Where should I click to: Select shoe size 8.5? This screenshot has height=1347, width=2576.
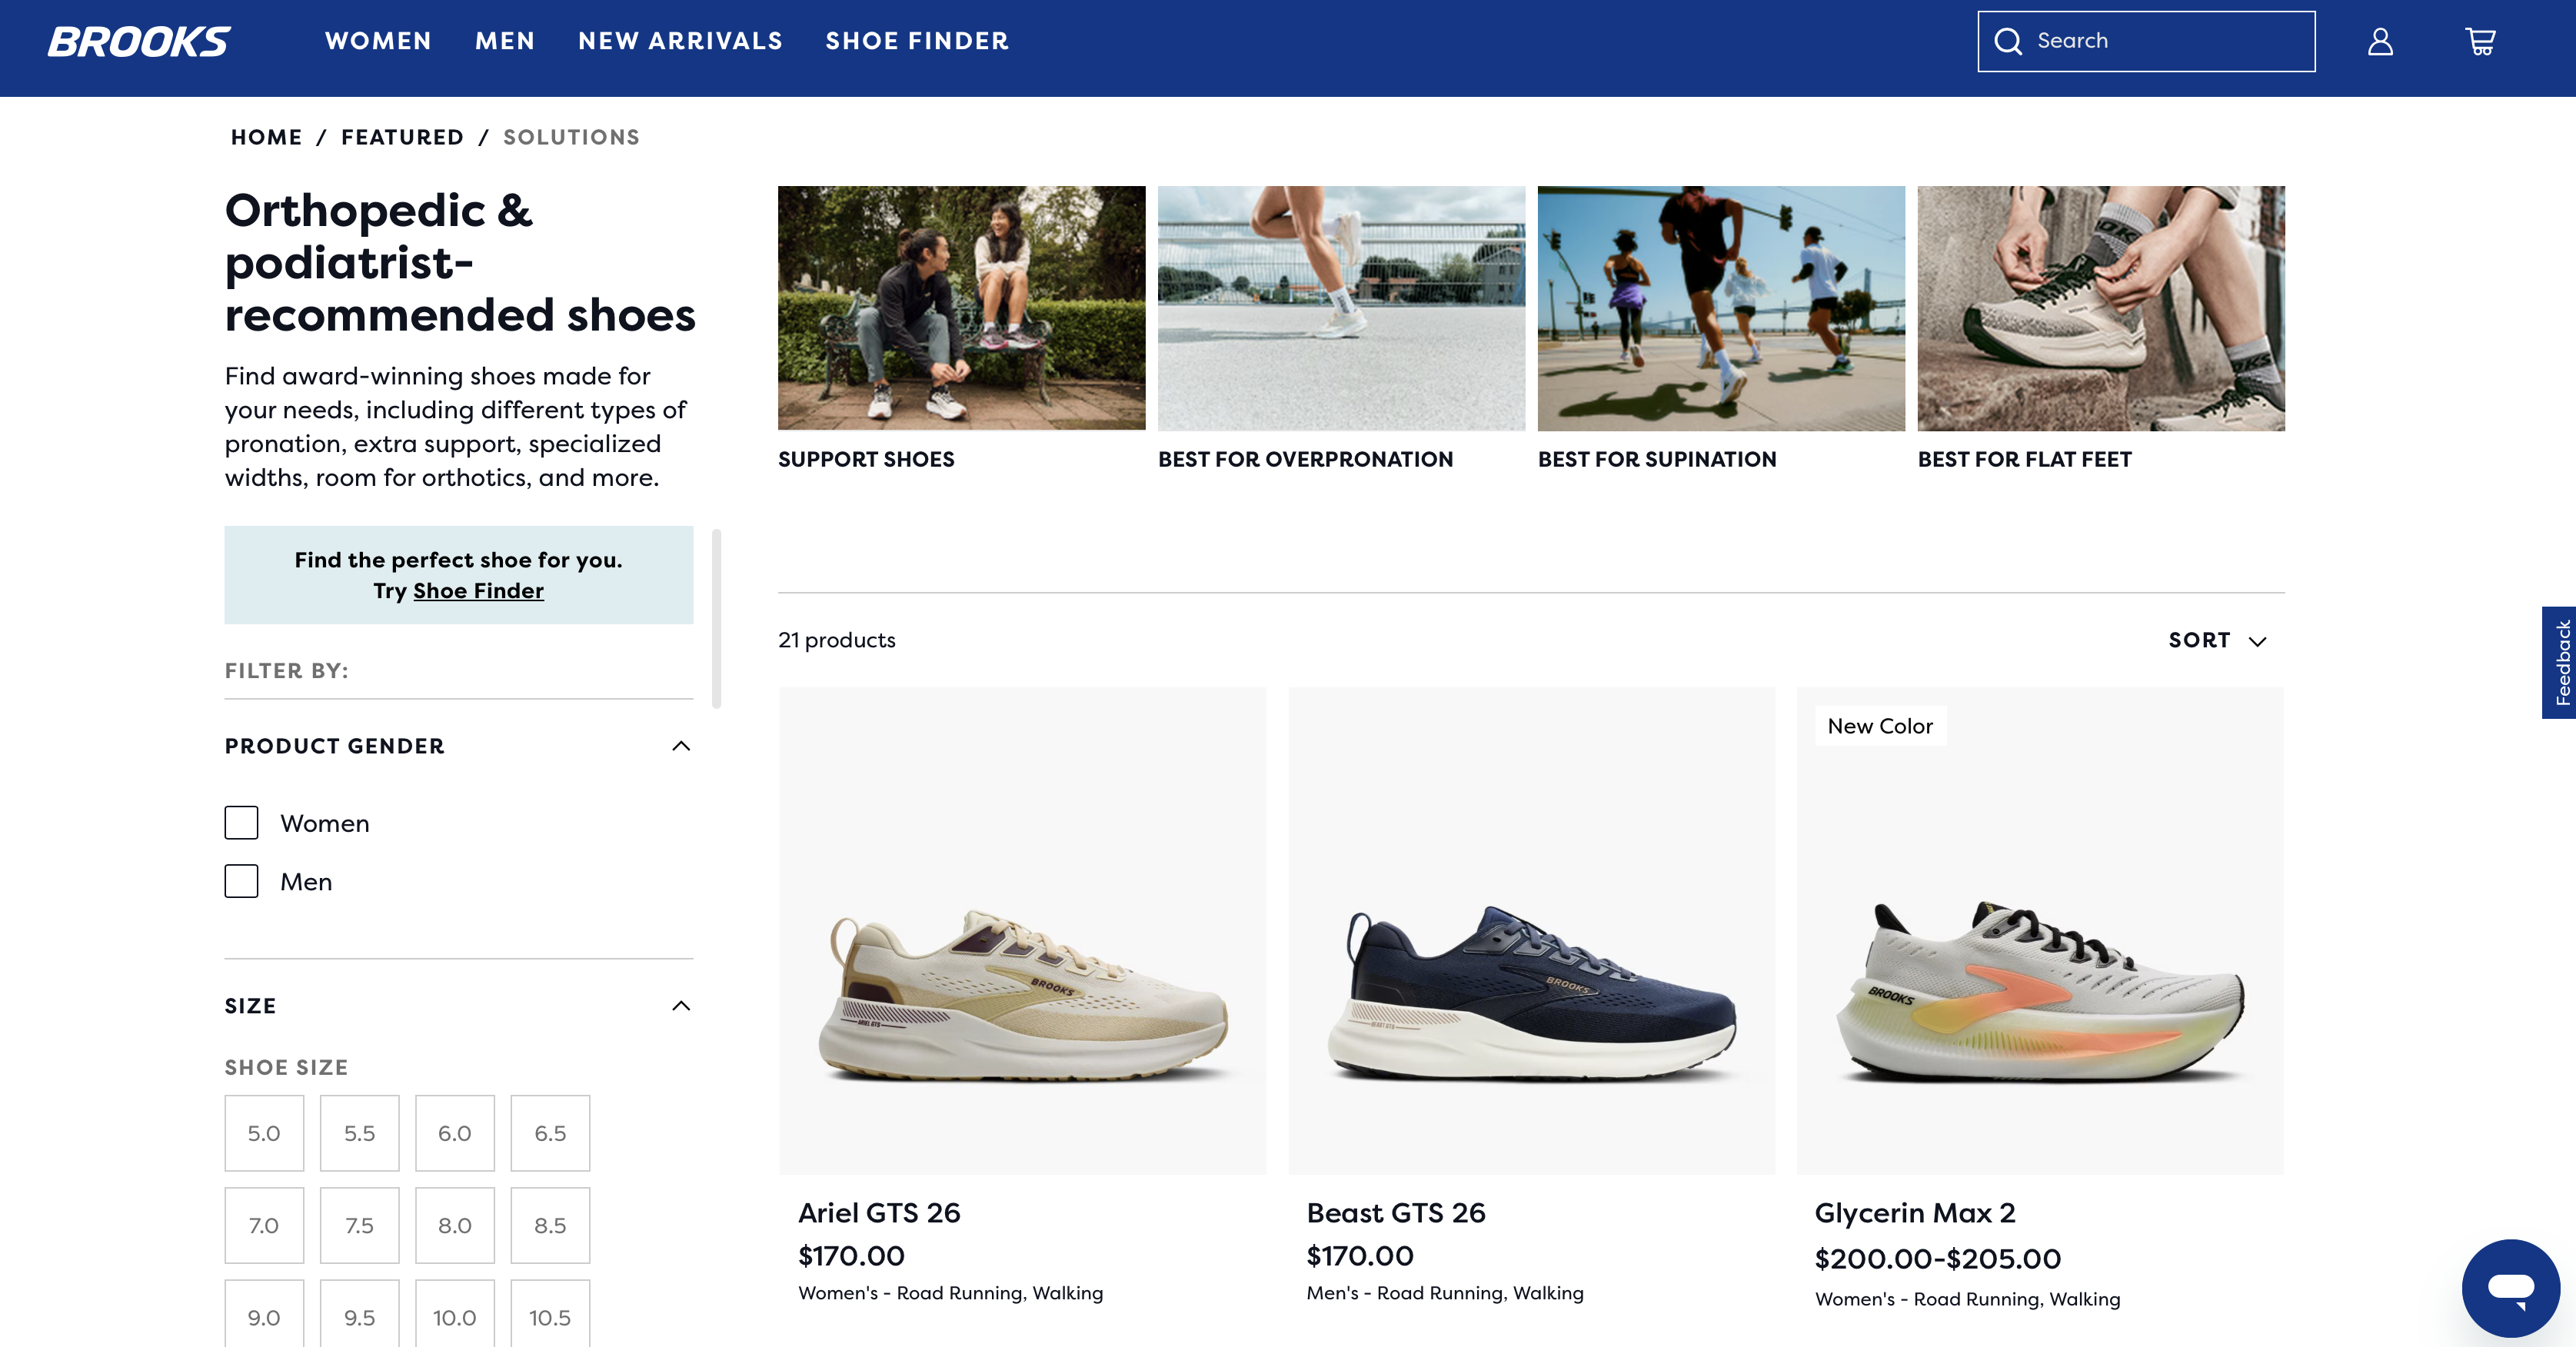point(550,1225)
